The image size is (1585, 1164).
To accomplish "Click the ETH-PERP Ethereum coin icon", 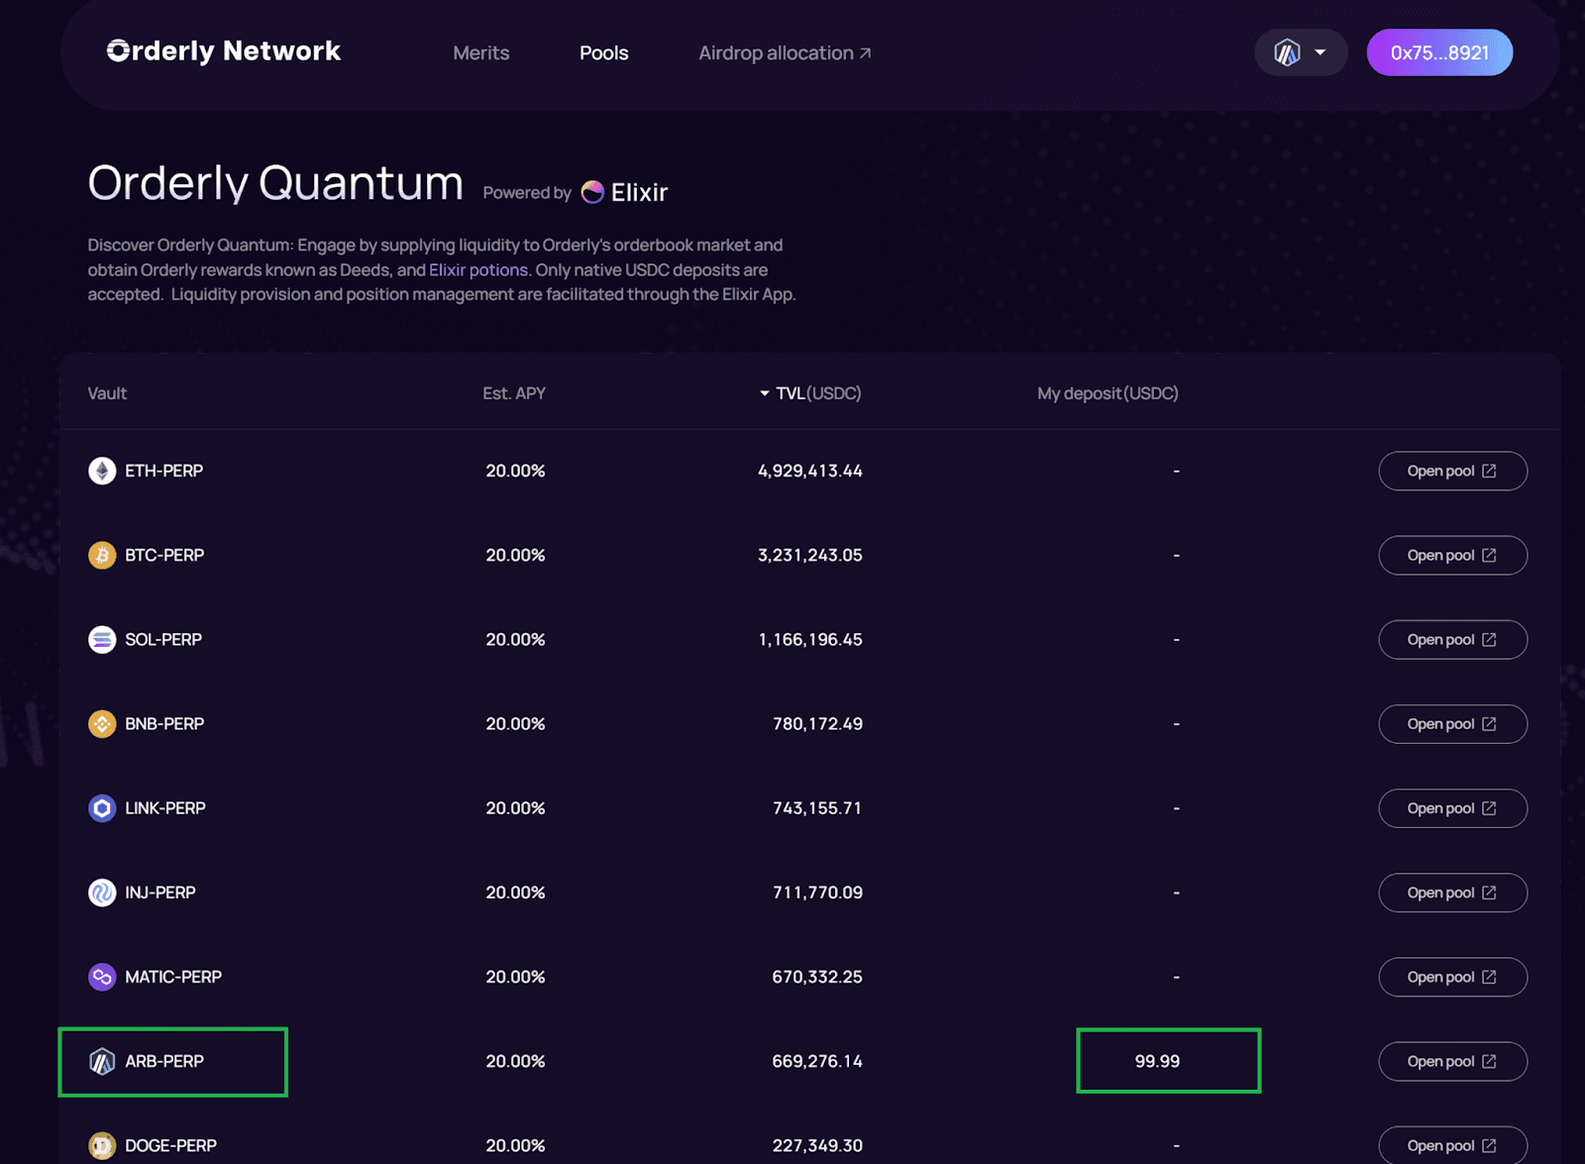I will click(x=102, y=471).
